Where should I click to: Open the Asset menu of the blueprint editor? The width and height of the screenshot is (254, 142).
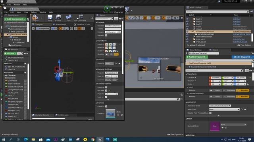tap(19, 12)
